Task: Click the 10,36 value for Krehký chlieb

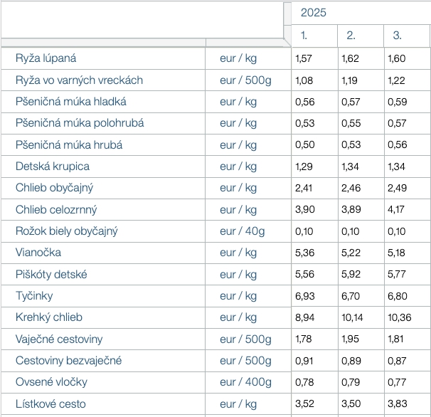Action: [x=398, y=317]
